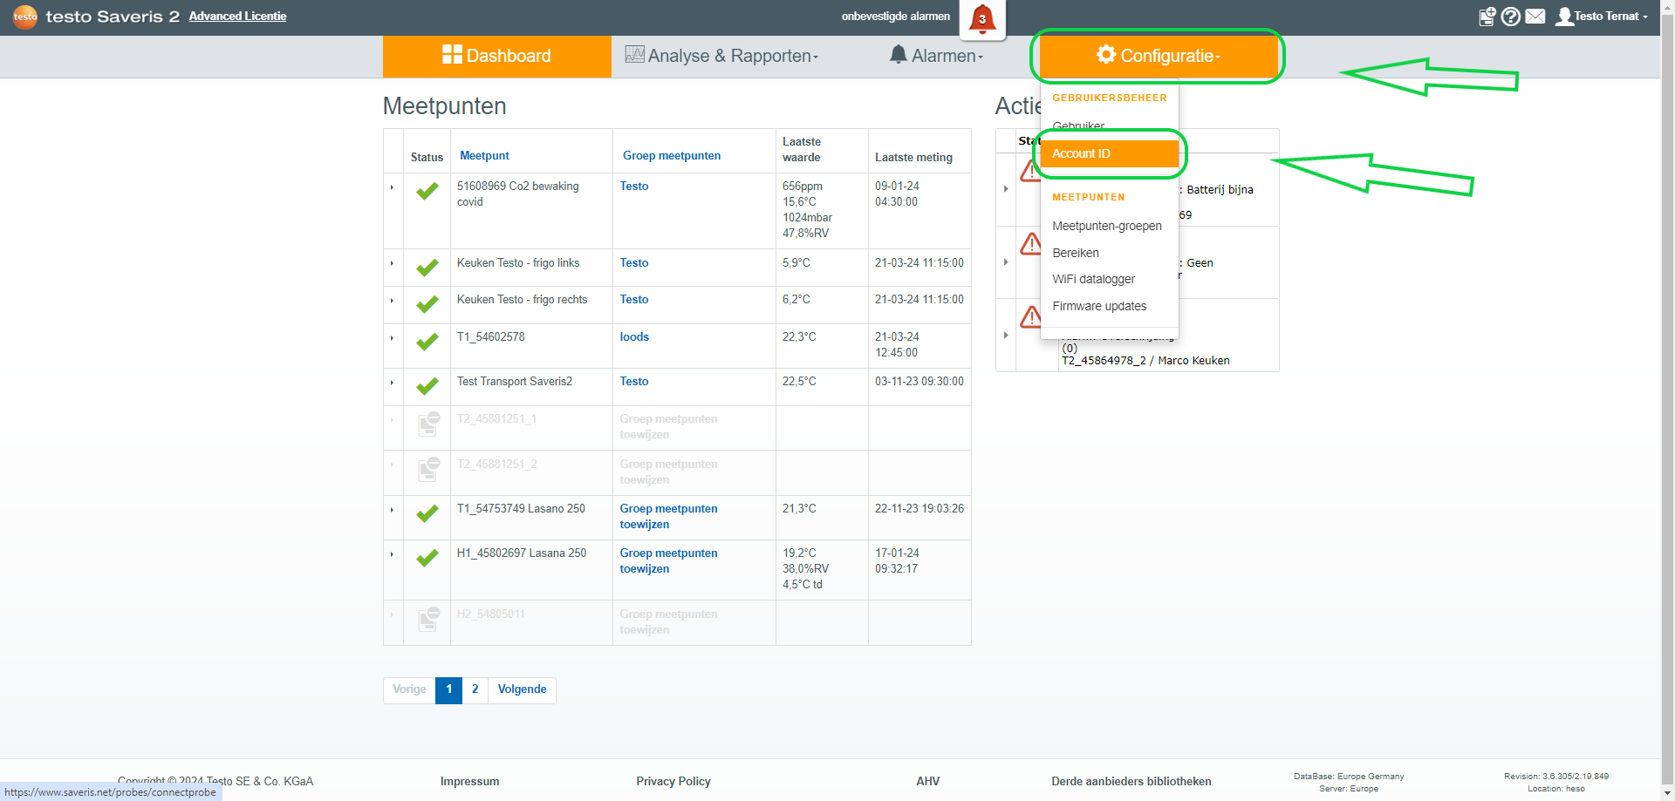
Task: Click green checkmark for Co2 bewaking covid
Action: click(427, 191)
